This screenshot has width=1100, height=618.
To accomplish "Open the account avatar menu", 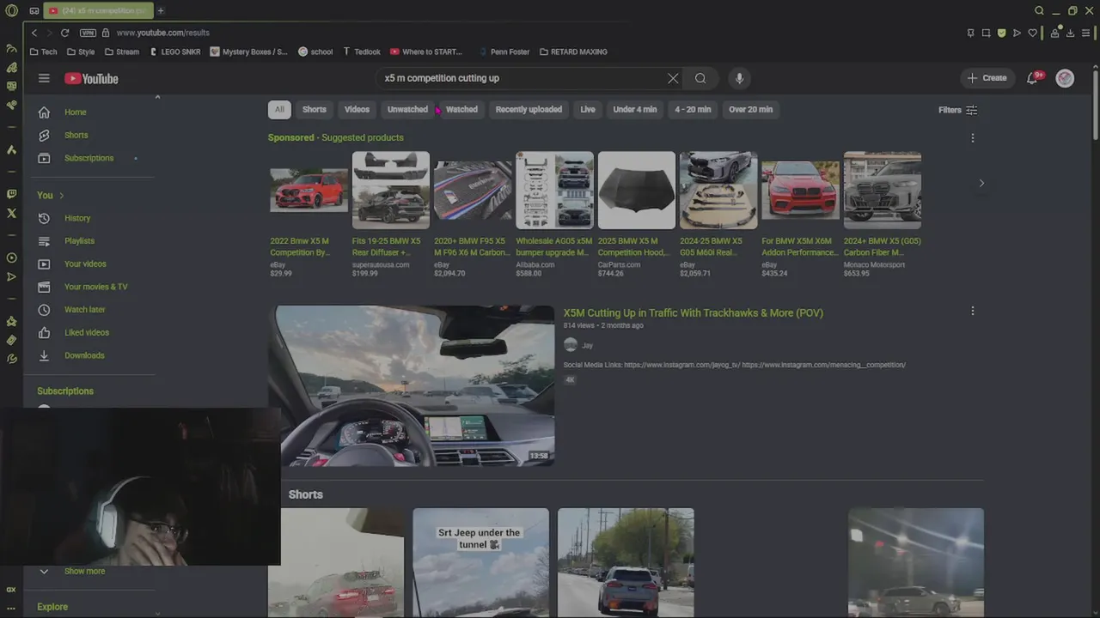I will point(1065,78).
